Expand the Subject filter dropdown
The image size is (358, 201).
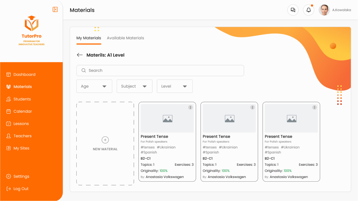pyautogui.click(x=134, y=86)
